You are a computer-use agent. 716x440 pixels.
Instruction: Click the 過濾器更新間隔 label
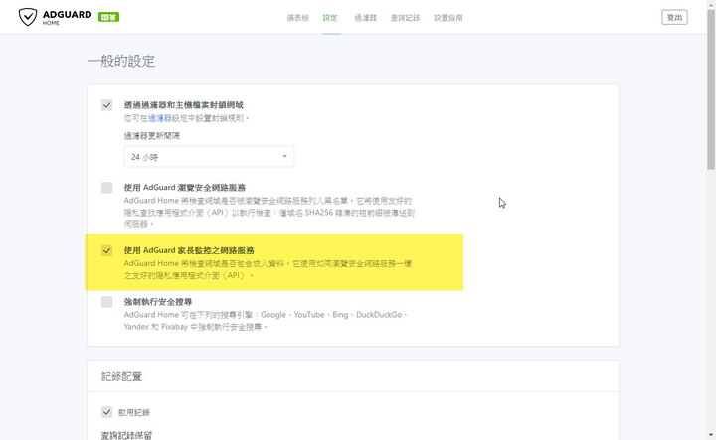(x=151, y=135)
